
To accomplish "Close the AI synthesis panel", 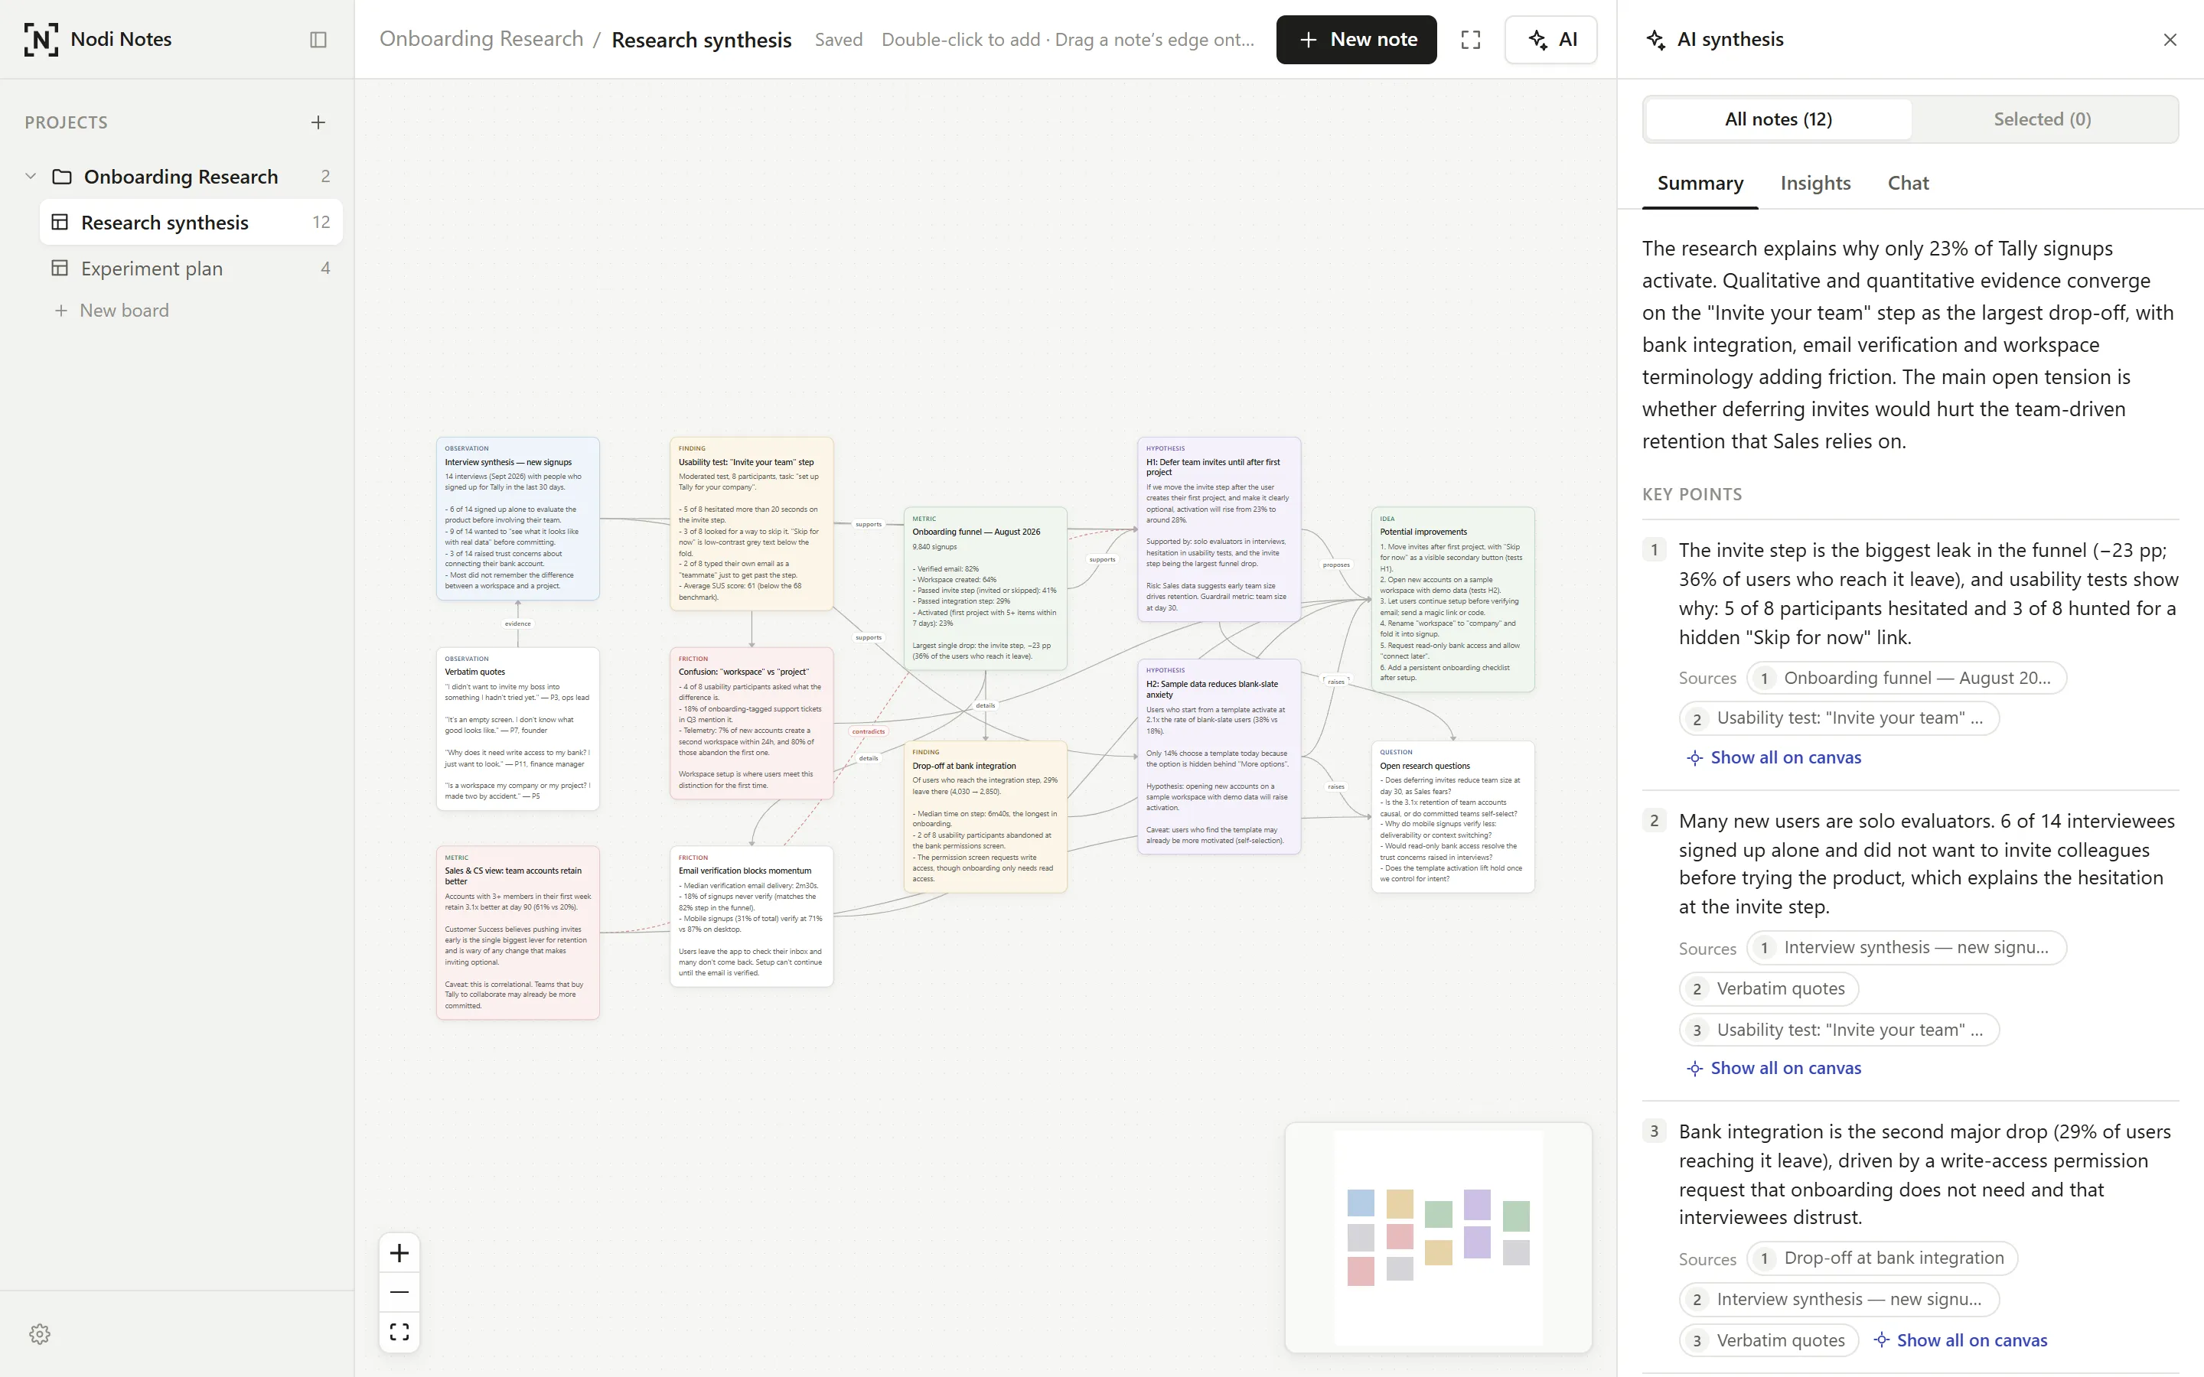I will coord(2170,39).
